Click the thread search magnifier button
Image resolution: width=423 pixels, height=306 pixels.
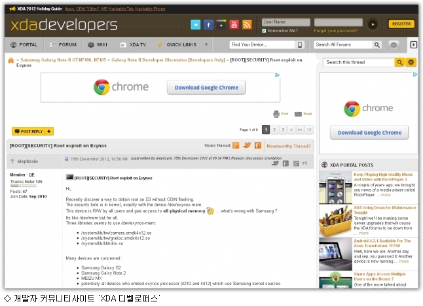tap(399, 63)
